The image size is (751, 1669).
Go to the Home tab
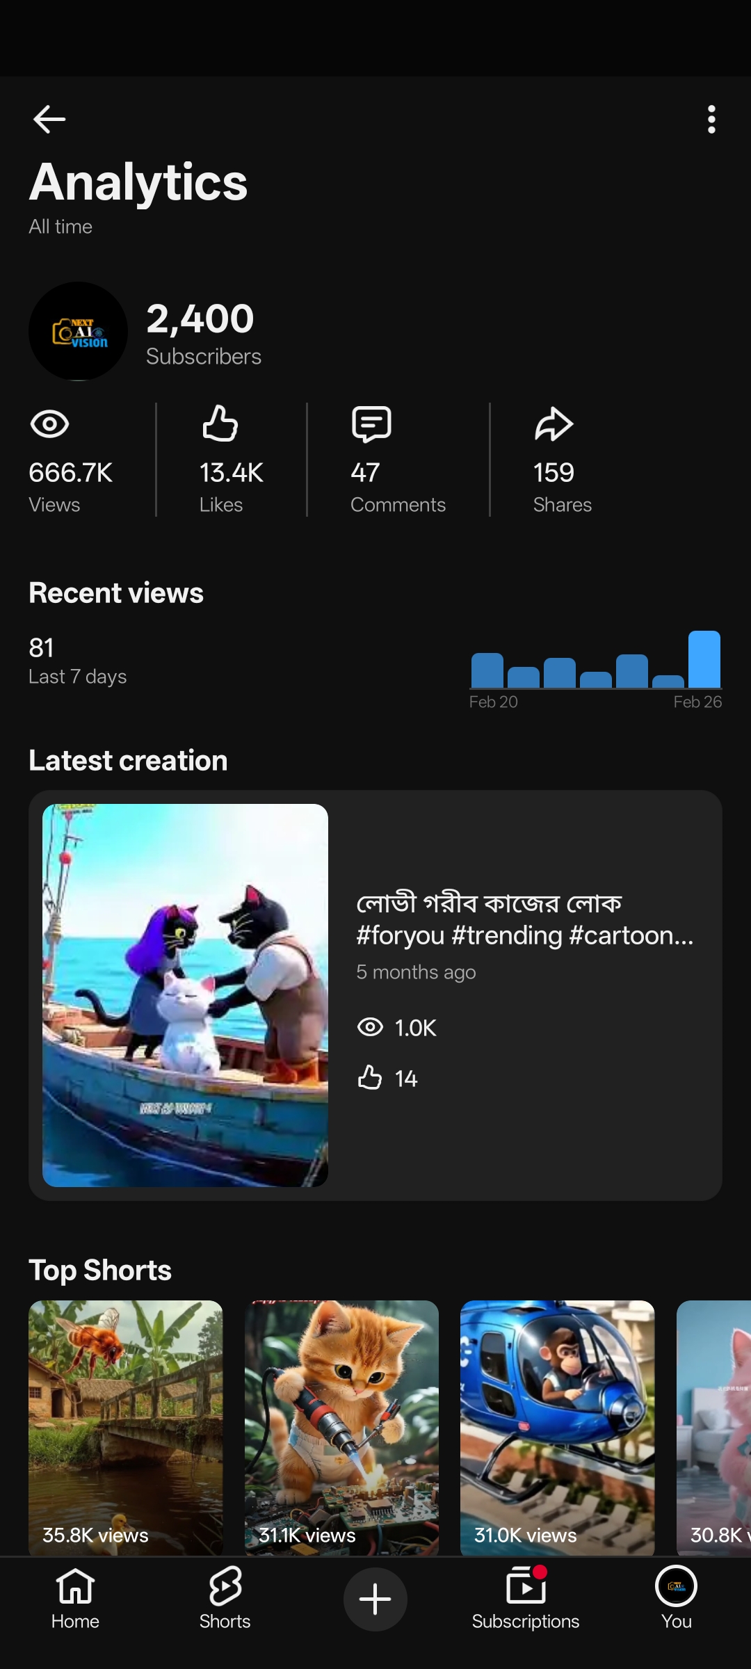point(75,1598)
